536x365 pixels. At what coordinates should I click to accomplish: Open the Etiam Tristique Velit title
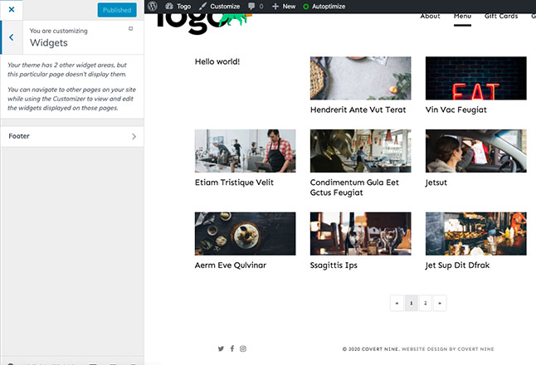234,182
